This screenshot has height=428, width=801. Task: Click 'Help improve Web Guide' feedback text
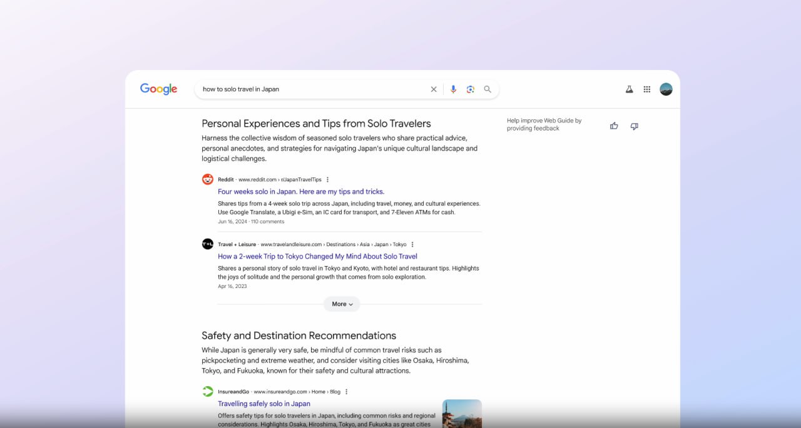(x=544, y=124)
